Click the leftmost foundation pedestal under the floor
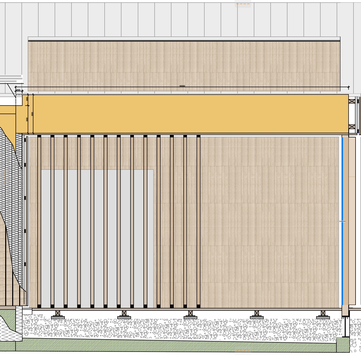This screenshot has width=361, height=355. coord(58,315)
